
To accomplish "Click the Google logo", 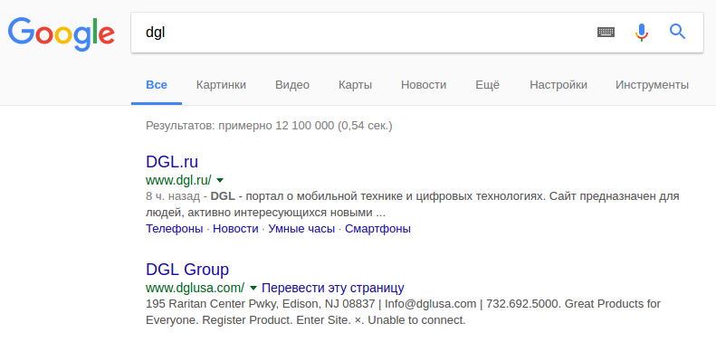I will [x=62, y=34].
